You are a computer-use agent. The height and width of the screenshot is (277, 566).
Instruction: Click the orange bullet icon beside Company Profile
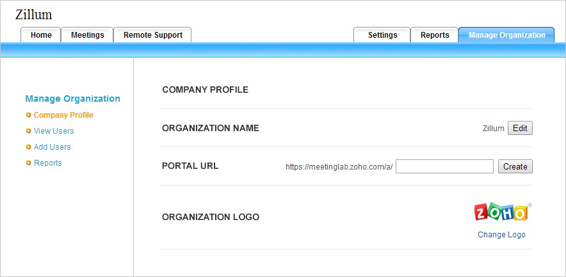coord(28,115)
